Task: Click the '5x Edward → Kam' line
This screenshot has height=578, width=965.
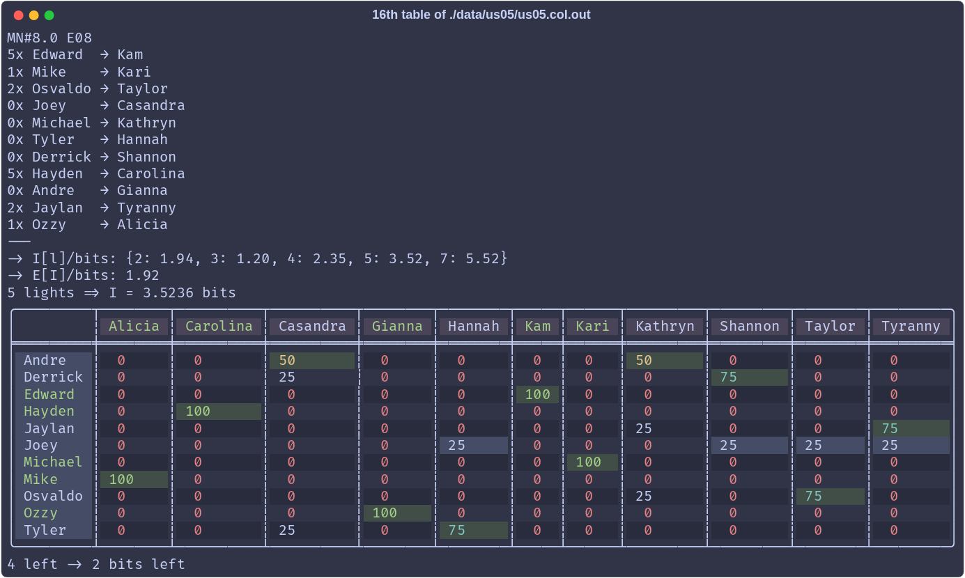Action: coord(75,54)
